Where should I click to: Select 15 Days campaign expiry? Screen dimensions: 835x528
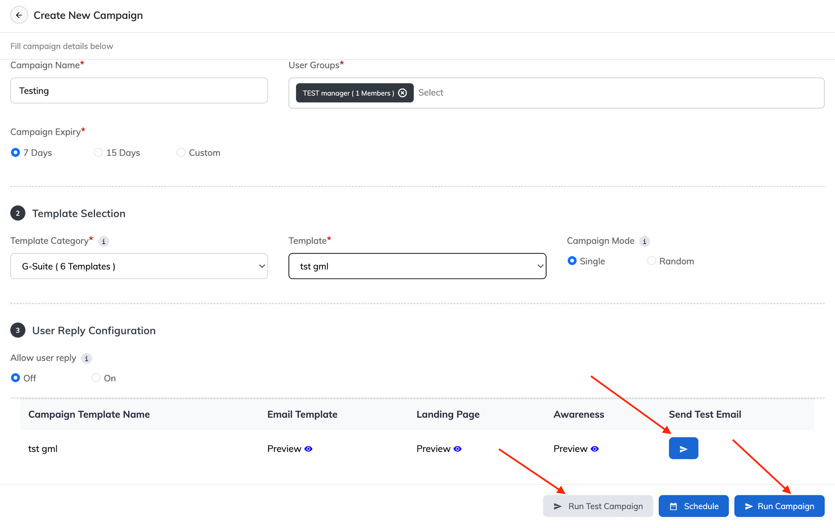coord(98,152)
